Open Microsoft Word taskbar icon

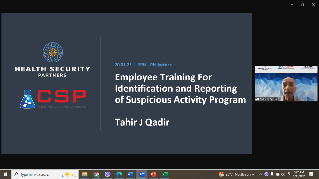click(x=130, y=174)
